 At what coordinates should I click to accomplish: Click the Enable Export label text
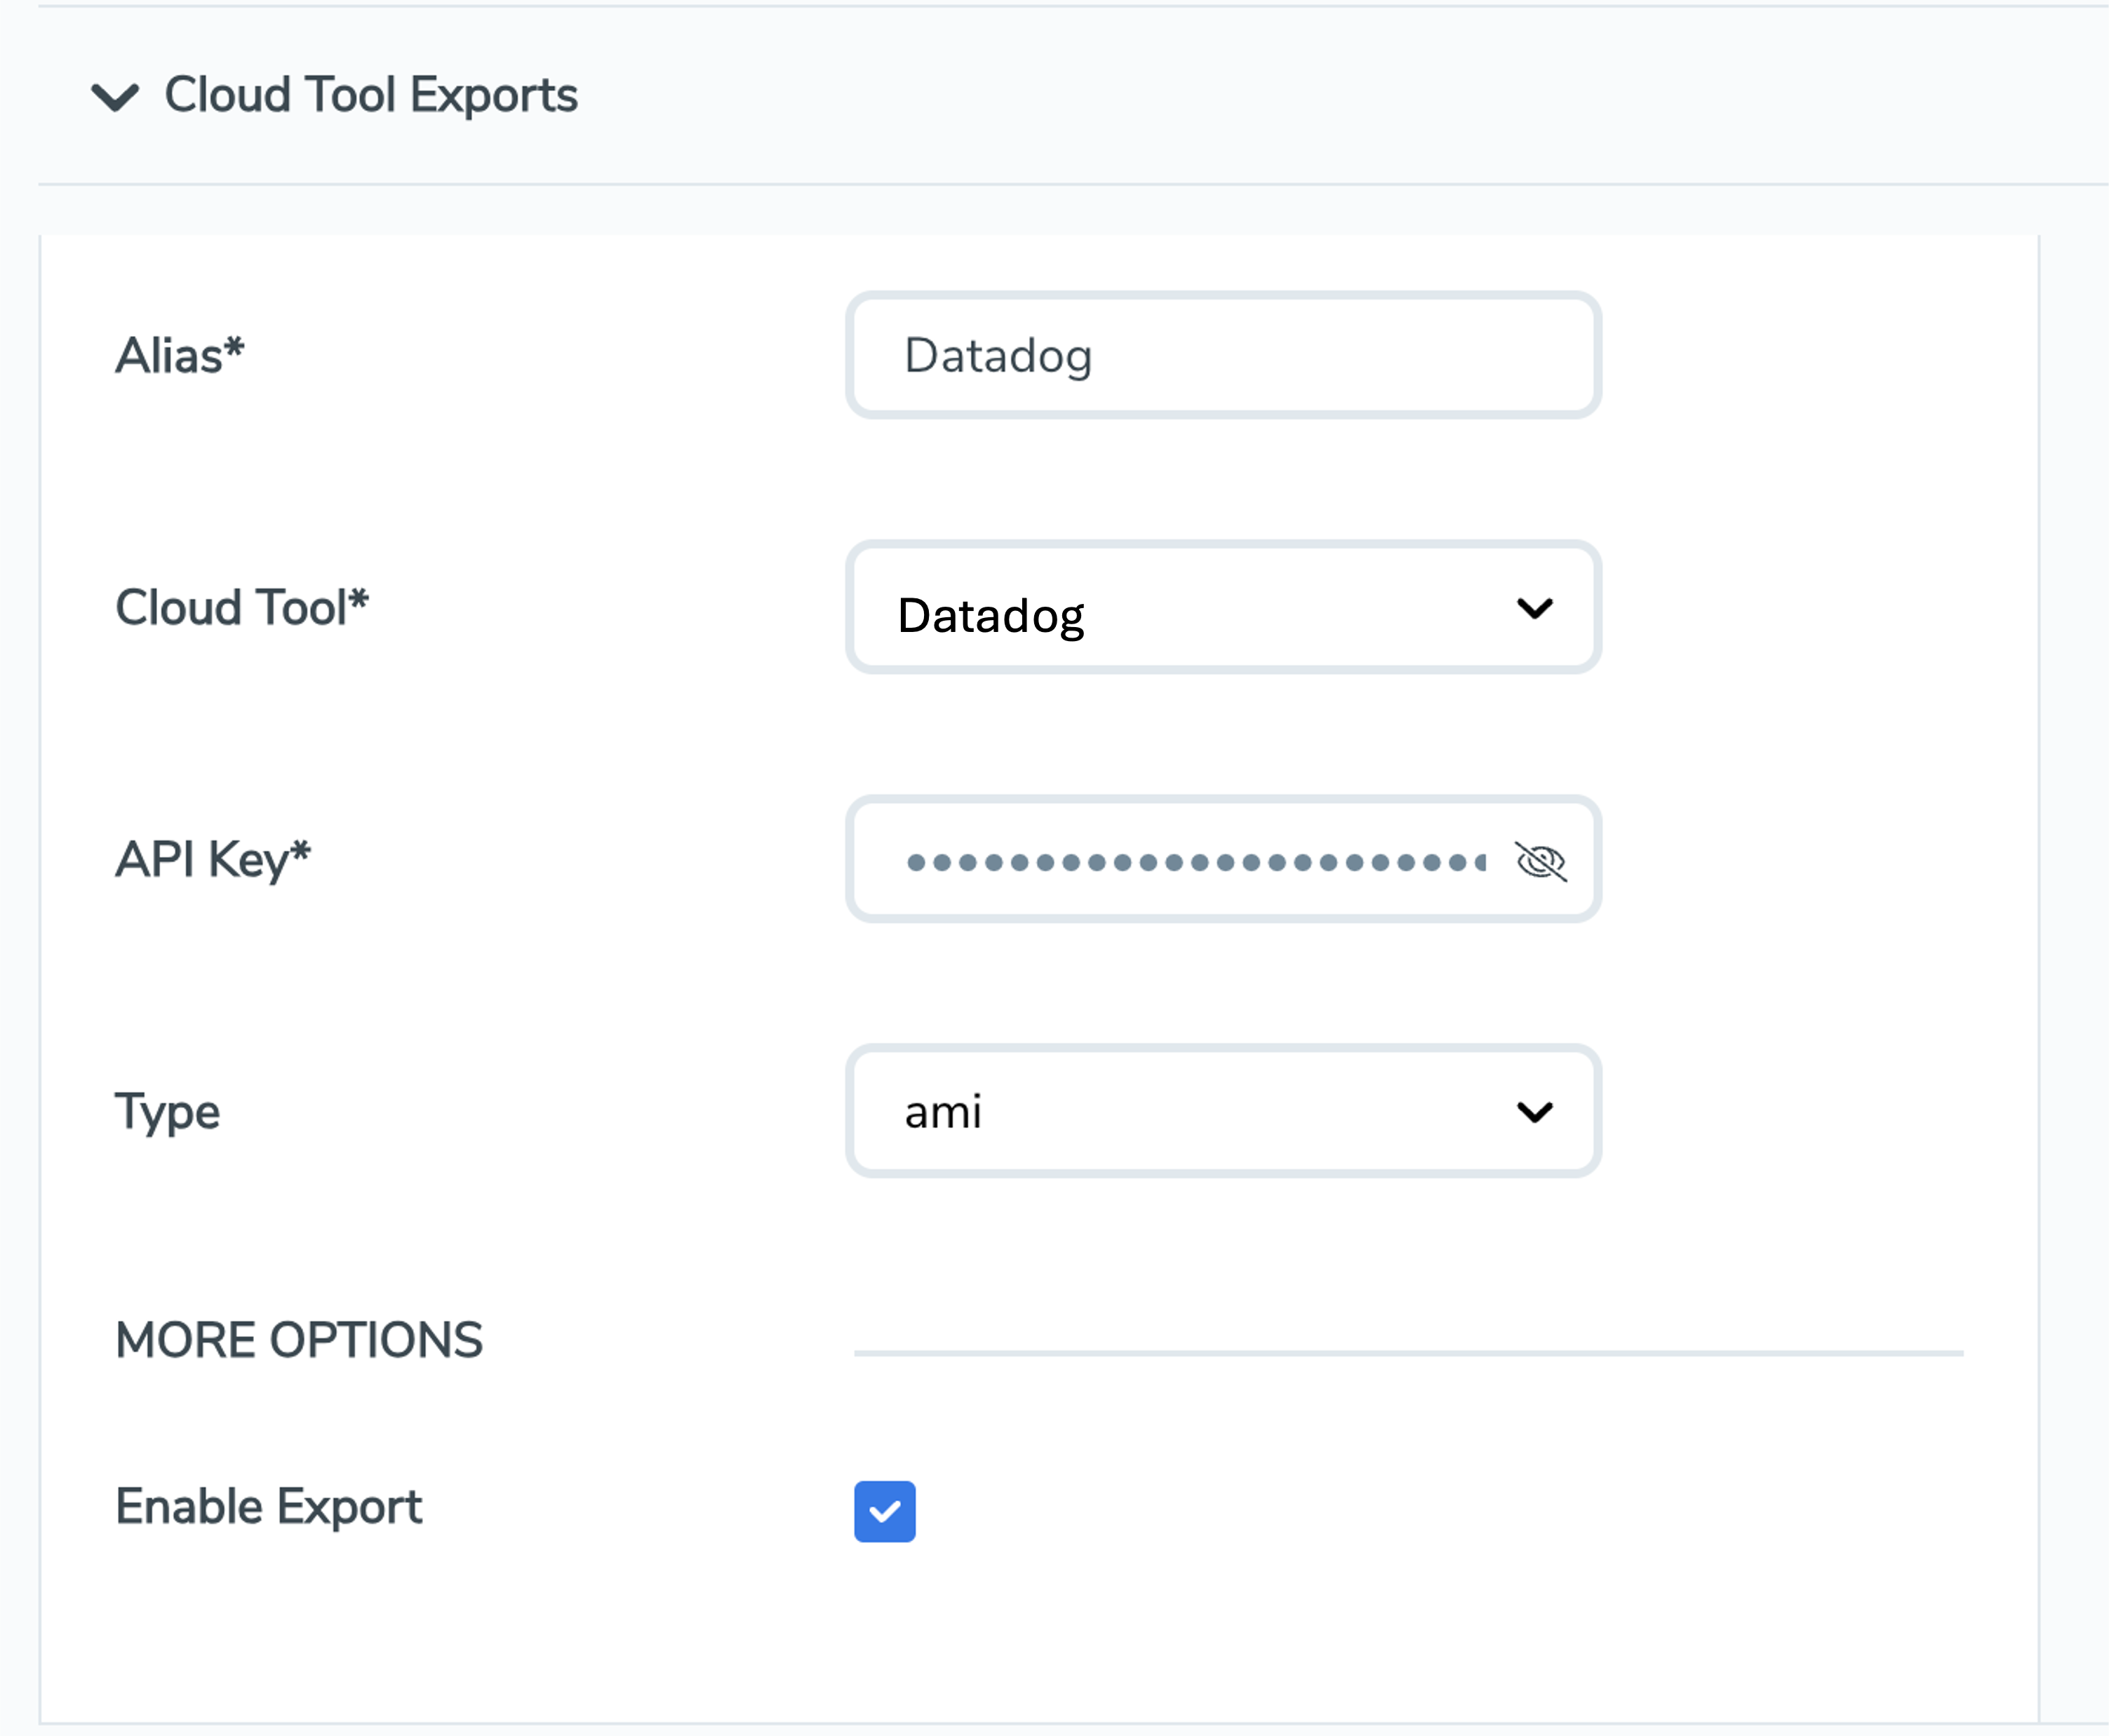268,1507
